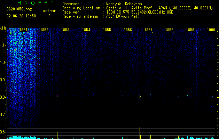
Task: Select the filename 06201850.png
Action: tap(19, 9)
